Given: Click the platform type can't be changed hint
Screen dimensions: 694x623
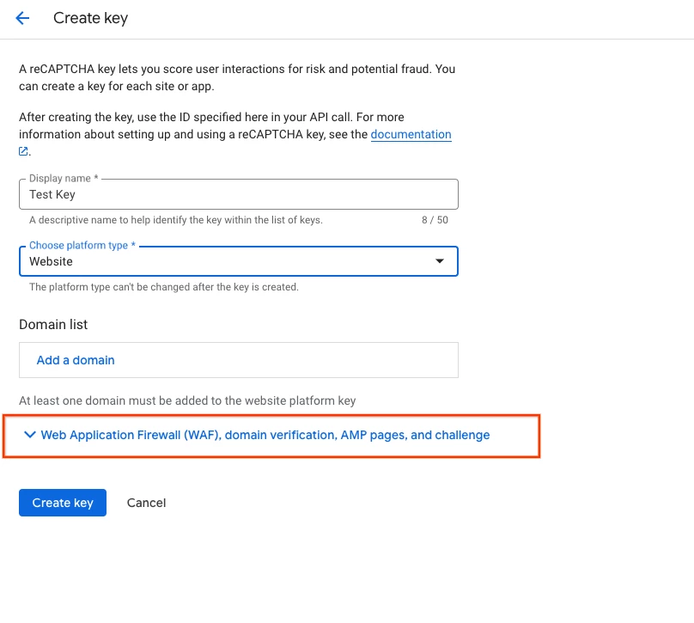Looking at the screenshot, I should click(x=164, y=287).
